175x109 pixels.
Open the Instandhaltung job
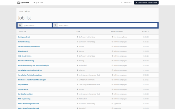(x=24, y=42)
